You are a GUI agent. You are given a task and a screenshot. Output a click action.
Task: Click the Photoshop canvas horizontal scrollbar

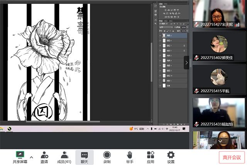tap(58, 122)
